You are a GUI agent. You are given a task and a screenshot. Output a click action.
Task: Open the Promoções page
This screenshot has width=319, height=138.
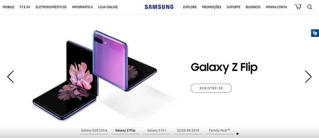(x=211, y=7)
